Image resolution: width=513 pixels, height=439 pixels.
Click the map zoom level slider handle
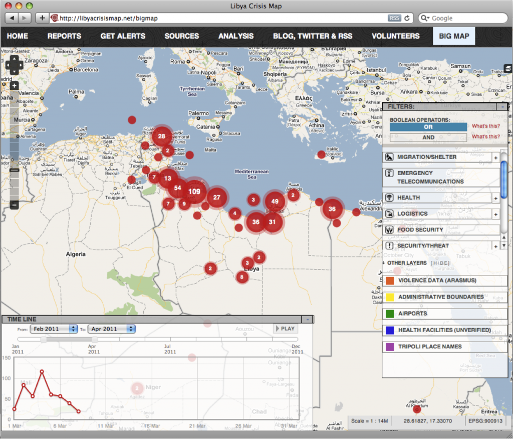[x=14, y=171]
